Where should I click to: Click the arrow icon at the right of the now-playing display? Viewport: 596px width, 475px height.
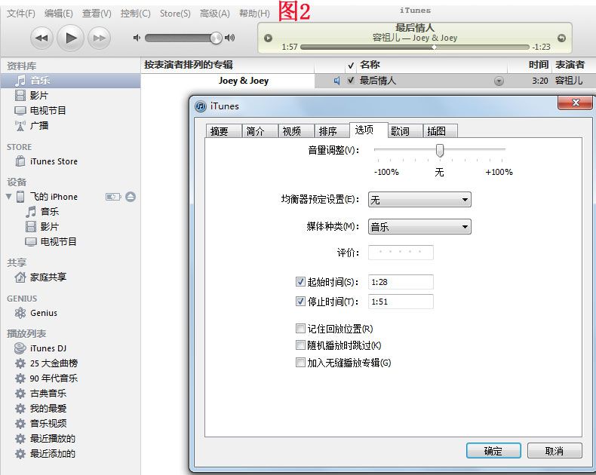pyautogui.click(x=561, y=38)
